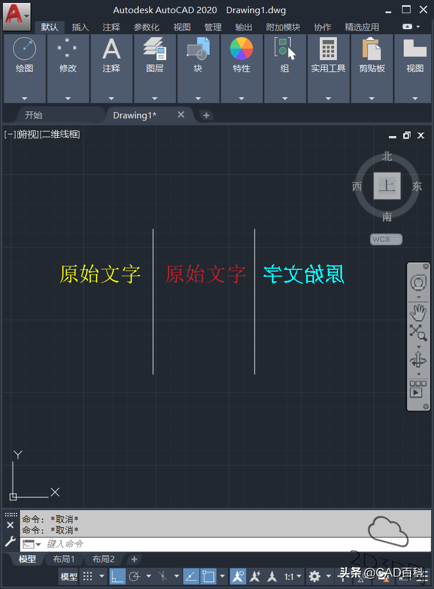Open the Start (开始) file tab
Screen dimensions: 434x589
(34, 115)
